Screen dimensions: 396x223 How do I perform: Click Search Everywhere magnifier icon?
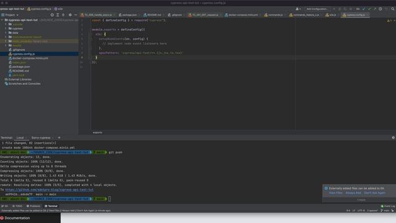[x=393, y=9]
